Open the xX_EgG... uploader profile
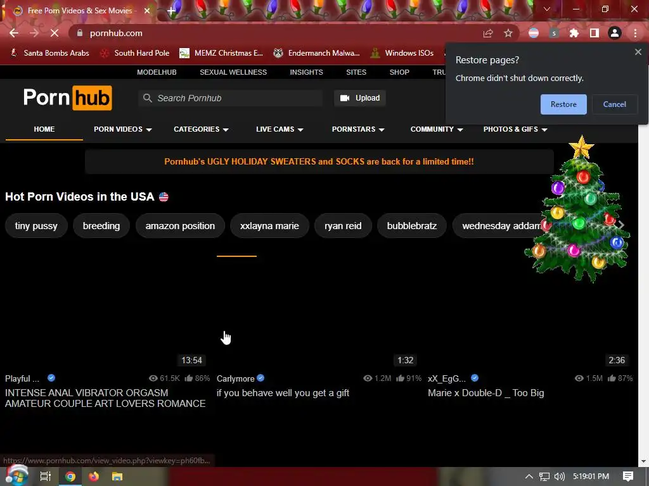Screen dimensions: 649x486 pyautogui.click(x=447, y=378)
